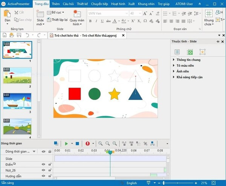226x186 pixels.
Task: Click the zoom slider handle in status bar
Action: pos(163,183)
